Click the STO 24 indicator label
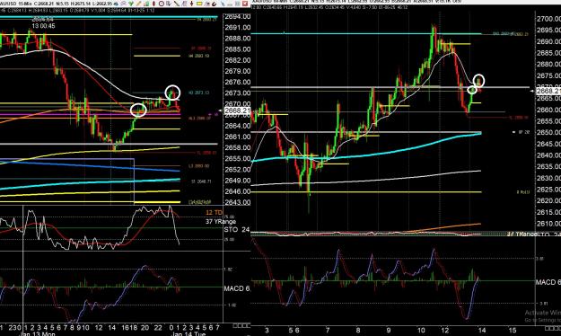561x336 pixels. point(236,229)
